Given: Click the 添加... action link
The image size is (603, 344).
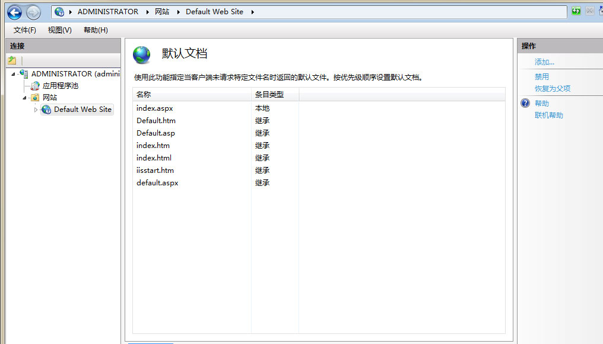Looking at the screenshot, I should coord(544,62).
